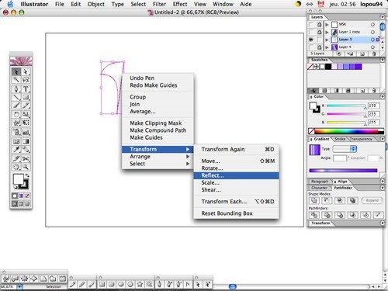
Task: Pick the black swatch in Swatches panel
Action: [328, 67]
